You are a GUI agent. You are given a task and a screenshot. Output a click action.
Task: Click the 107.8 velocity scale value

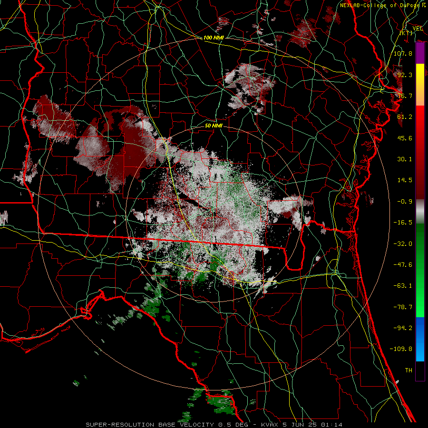click(403, 53)
